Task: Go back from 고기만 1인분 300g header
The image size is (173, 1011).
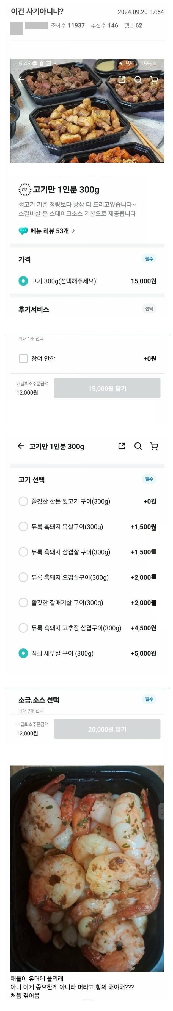Action: (21, 446)
